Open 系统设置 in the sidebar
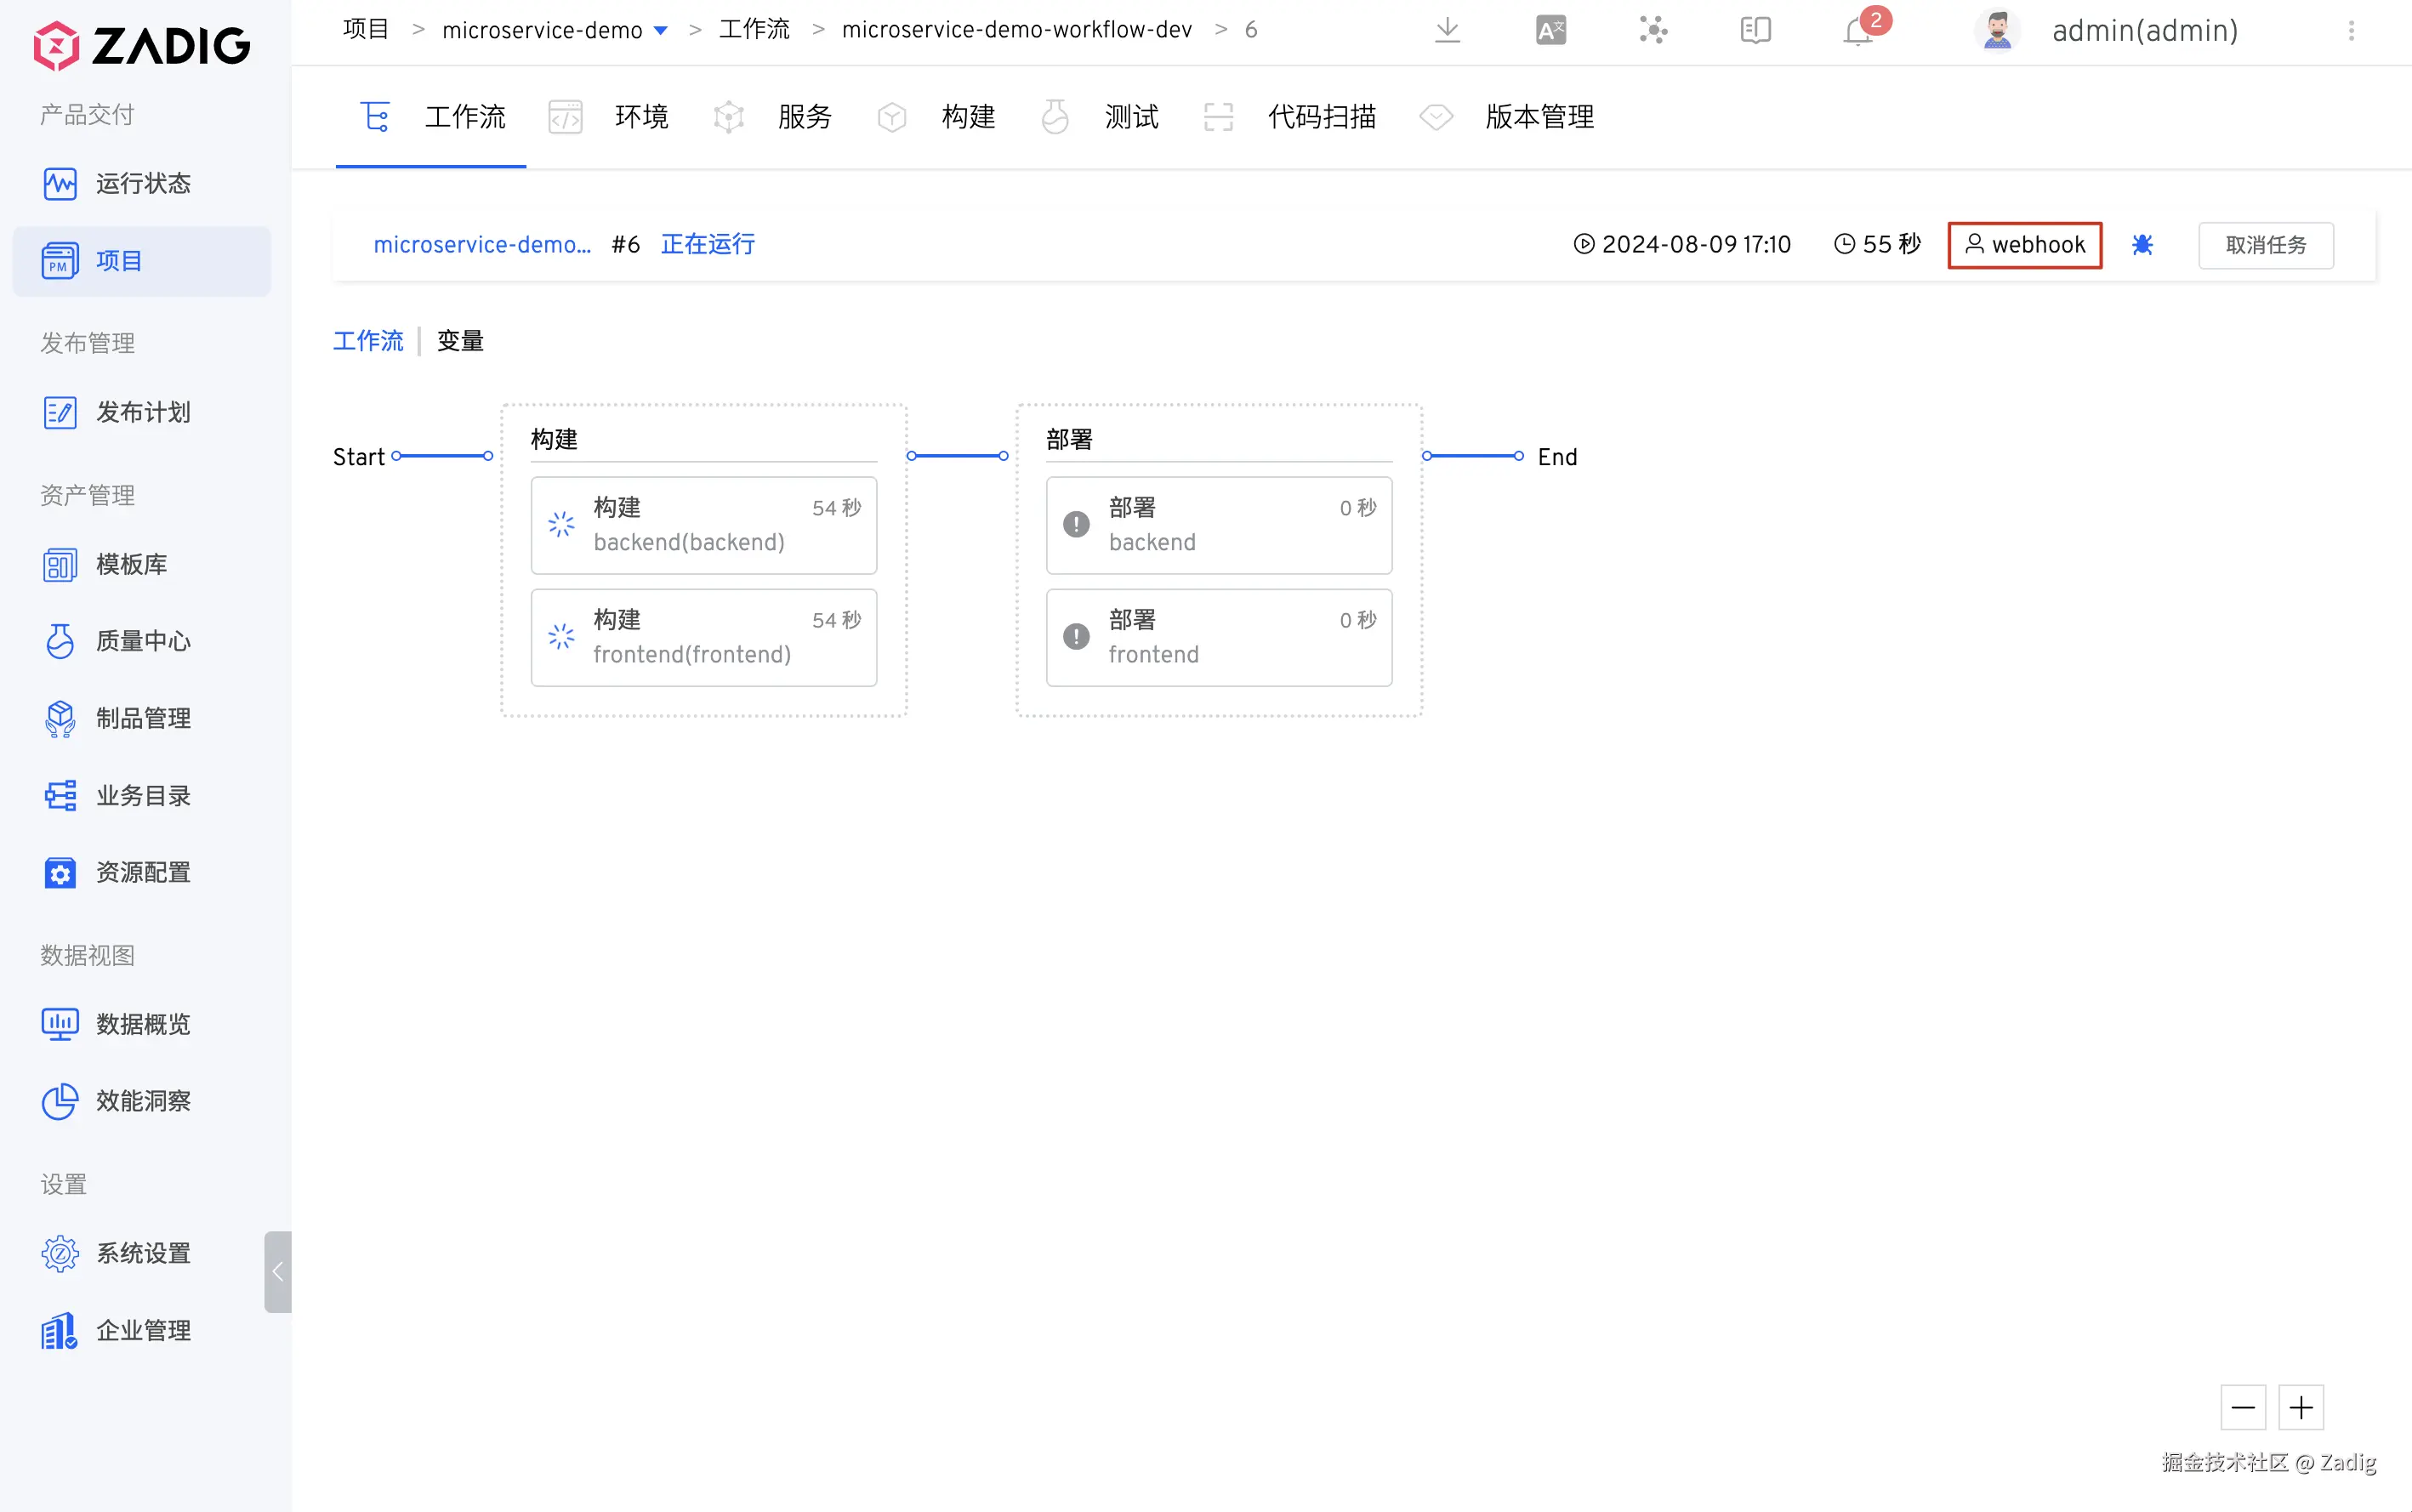Viewport: 2412px width, 1512px height. [x=142, y=1253]
